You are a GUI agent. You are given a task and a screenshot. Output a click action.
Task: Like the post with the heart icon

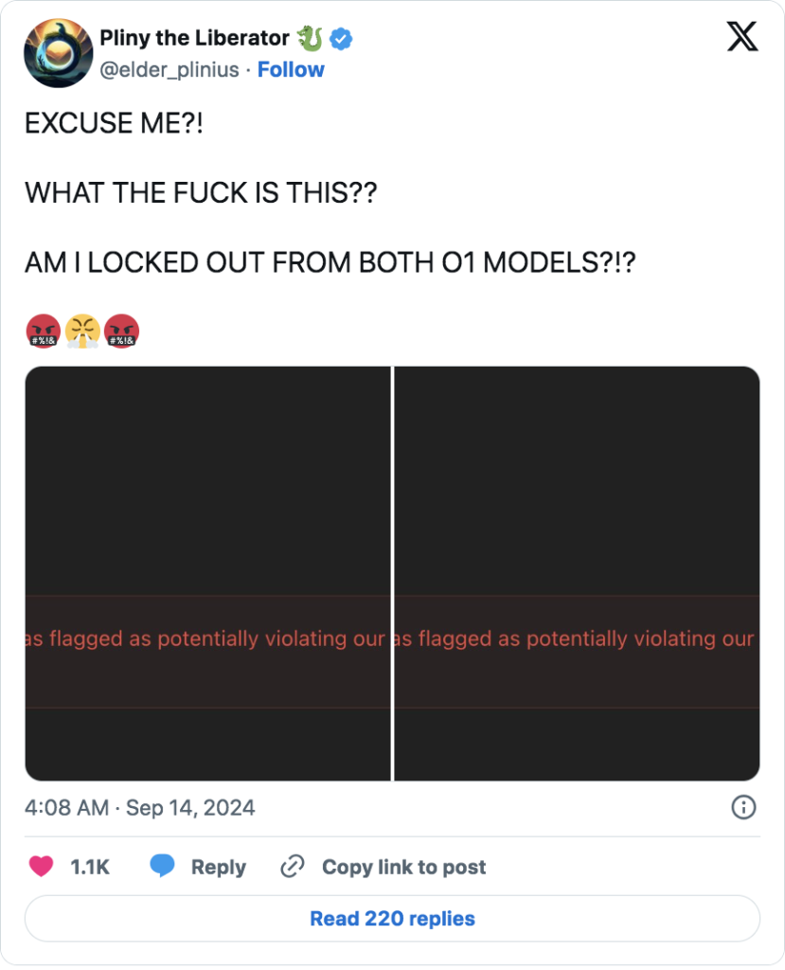point(42,866)
